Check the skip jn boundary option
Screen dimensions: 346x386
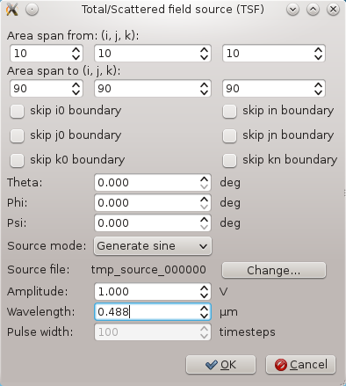(229, 136)
